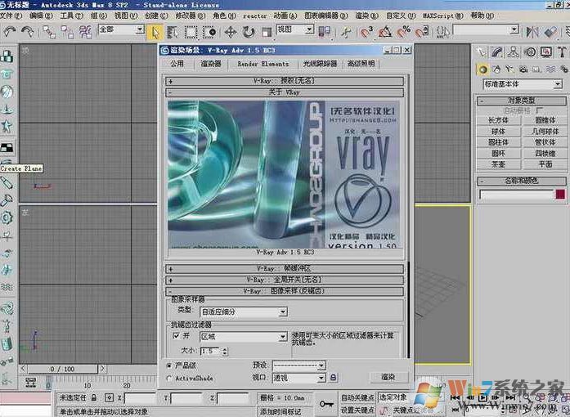Open the MAXScript menu
This screenshot has height=417, width=570.
[443, 16]
